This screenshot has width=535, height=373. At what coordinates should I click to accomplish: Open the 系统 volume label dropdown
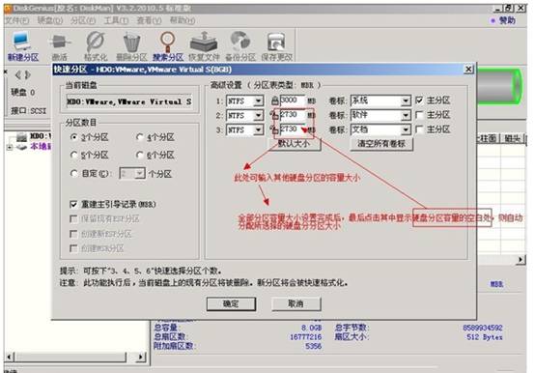tap(406, 100)
